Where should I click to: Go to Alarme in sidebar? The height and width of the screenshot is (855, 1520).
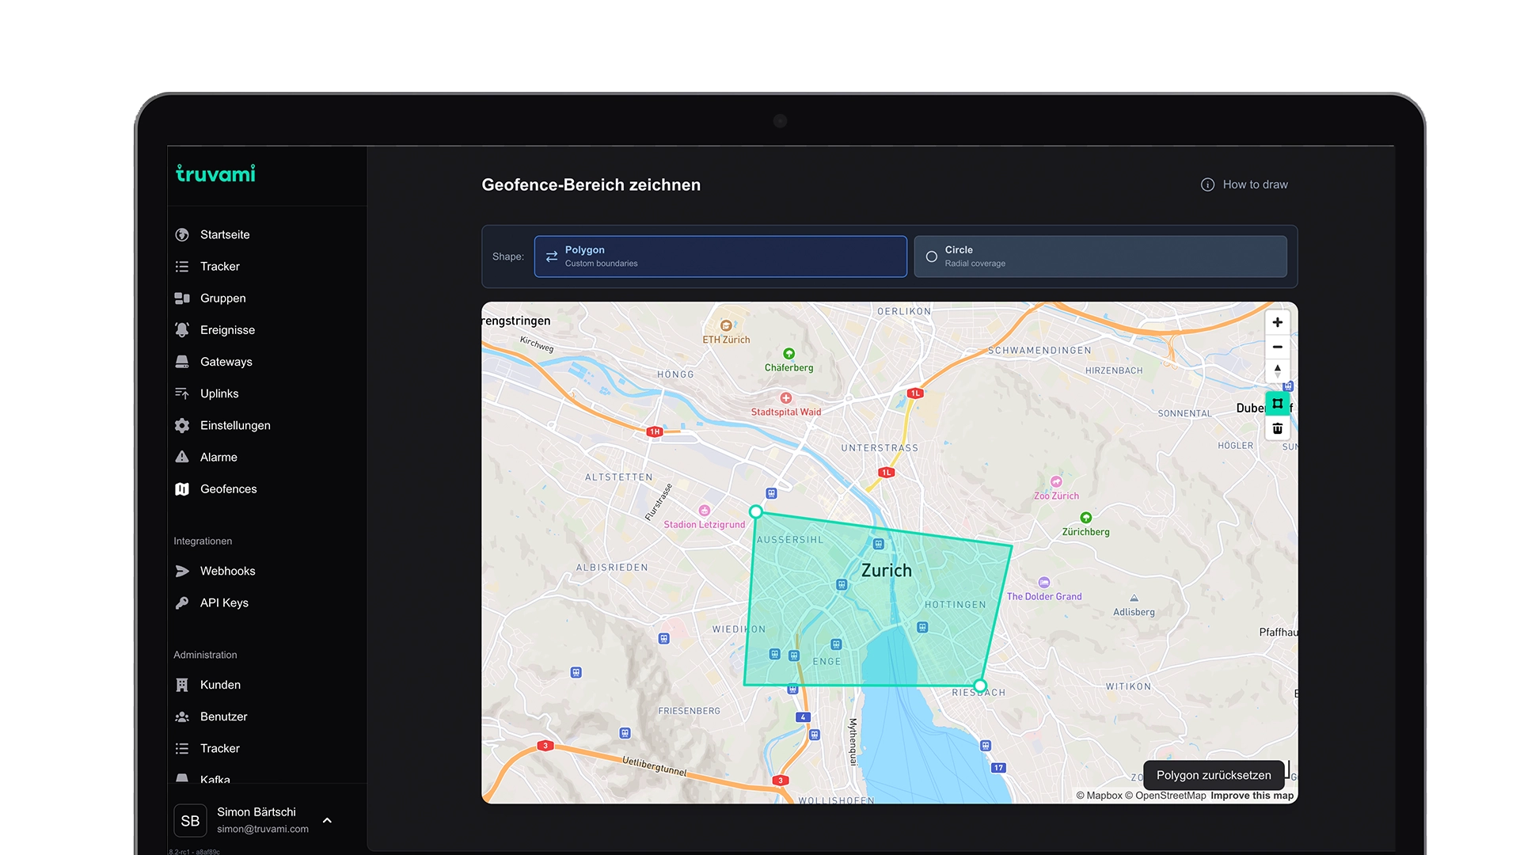(218, 458)
